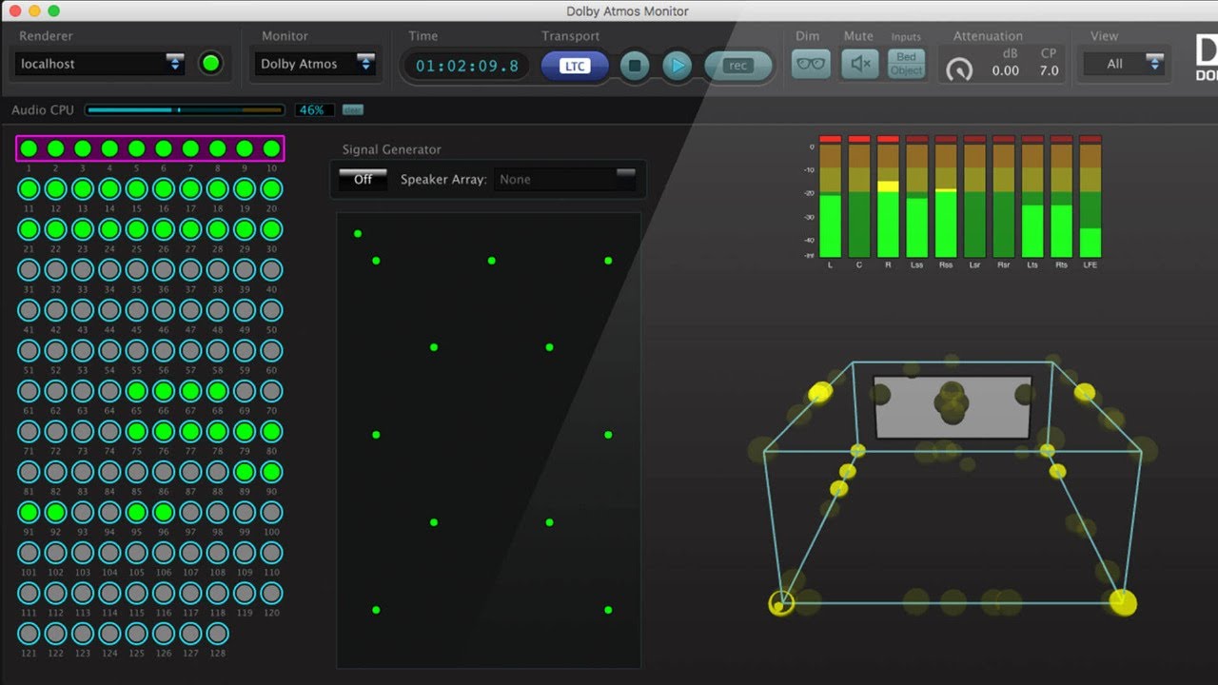Click active object indicator 91
The width and height of the screenshot is (1218, 685).
click(29, 512)
